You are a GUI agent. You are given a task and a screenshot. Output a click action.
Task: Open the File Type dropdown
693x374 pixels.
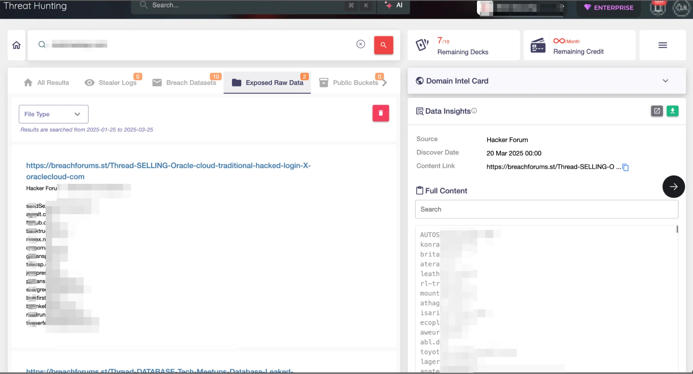click(x=54, y=114)
